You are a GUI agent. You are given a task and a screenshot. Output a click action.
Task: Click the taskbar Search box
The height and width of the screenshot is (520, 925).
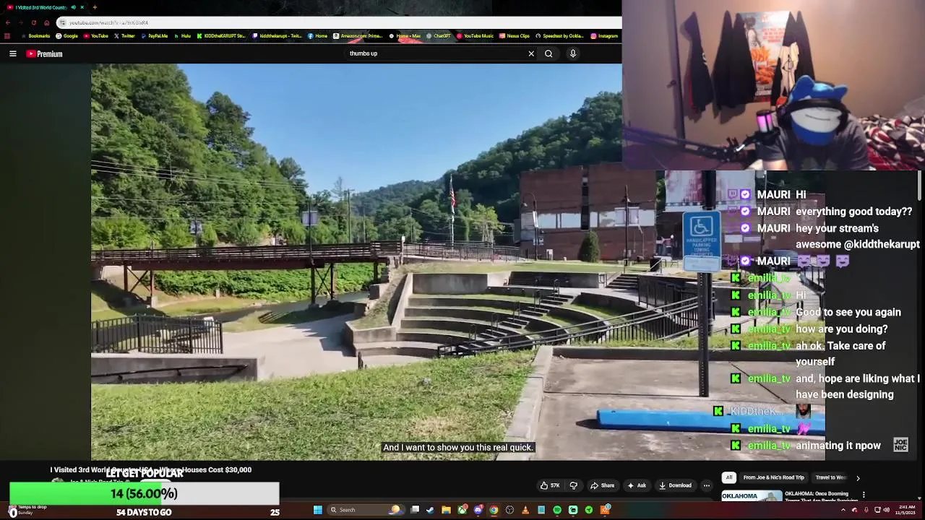click(365, 510)
